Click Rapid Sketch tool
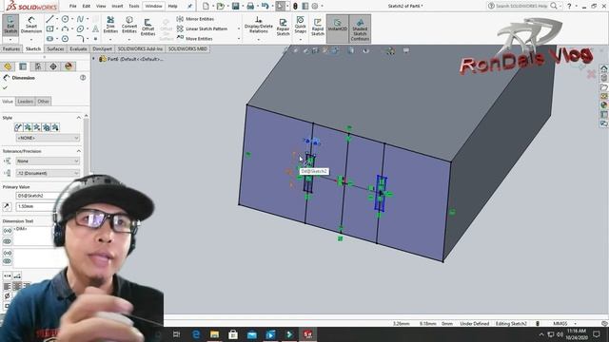This screenshot has width=609, height=342. pyautogui.click(x=317, y=28)
